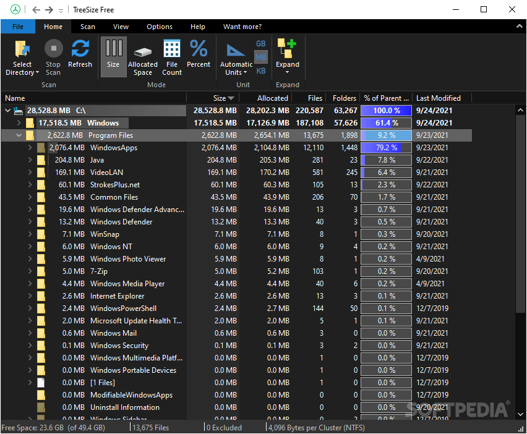The width and height of the screenshot is (527, 434).
Task: Expand the StrokesPlus.net folder node
Action: point(30,185)
